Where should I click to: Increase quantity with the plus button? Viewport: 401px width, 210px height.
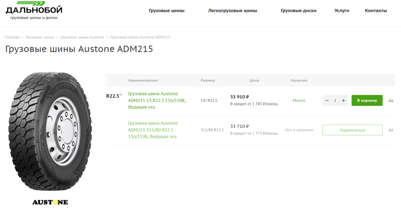(343, 100)
